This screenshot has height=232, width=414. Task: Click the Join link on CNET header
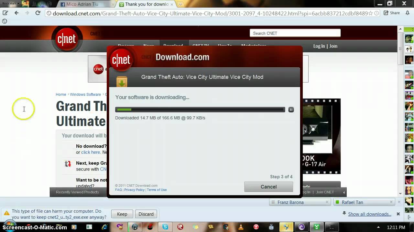(333, 46)
